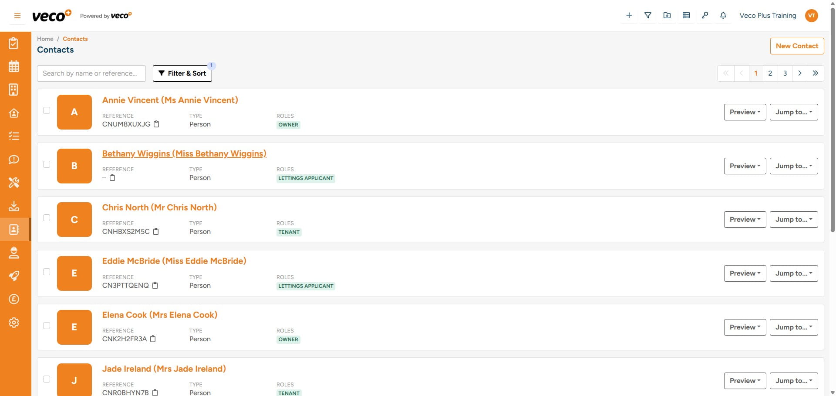
Task: Expand Preview dropdown for Bethany Wiggins
Action: click(x=745, y=166)
